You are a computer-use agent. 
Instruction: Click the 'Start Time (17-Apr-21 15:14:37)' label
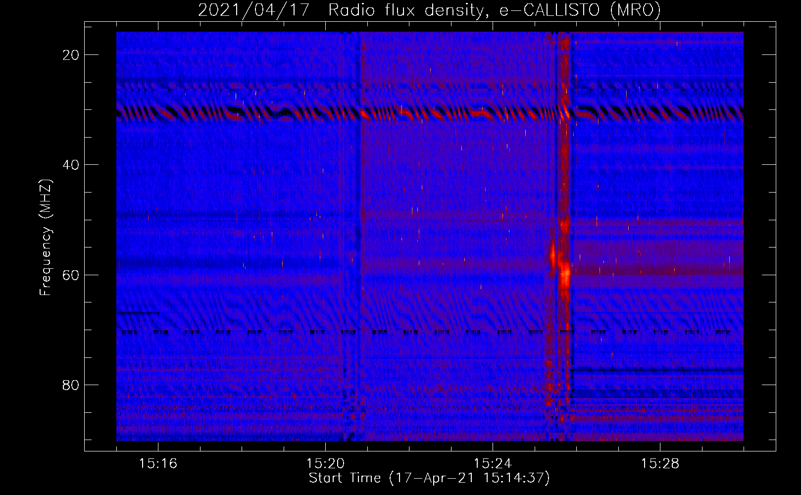[x=429, y=478]
